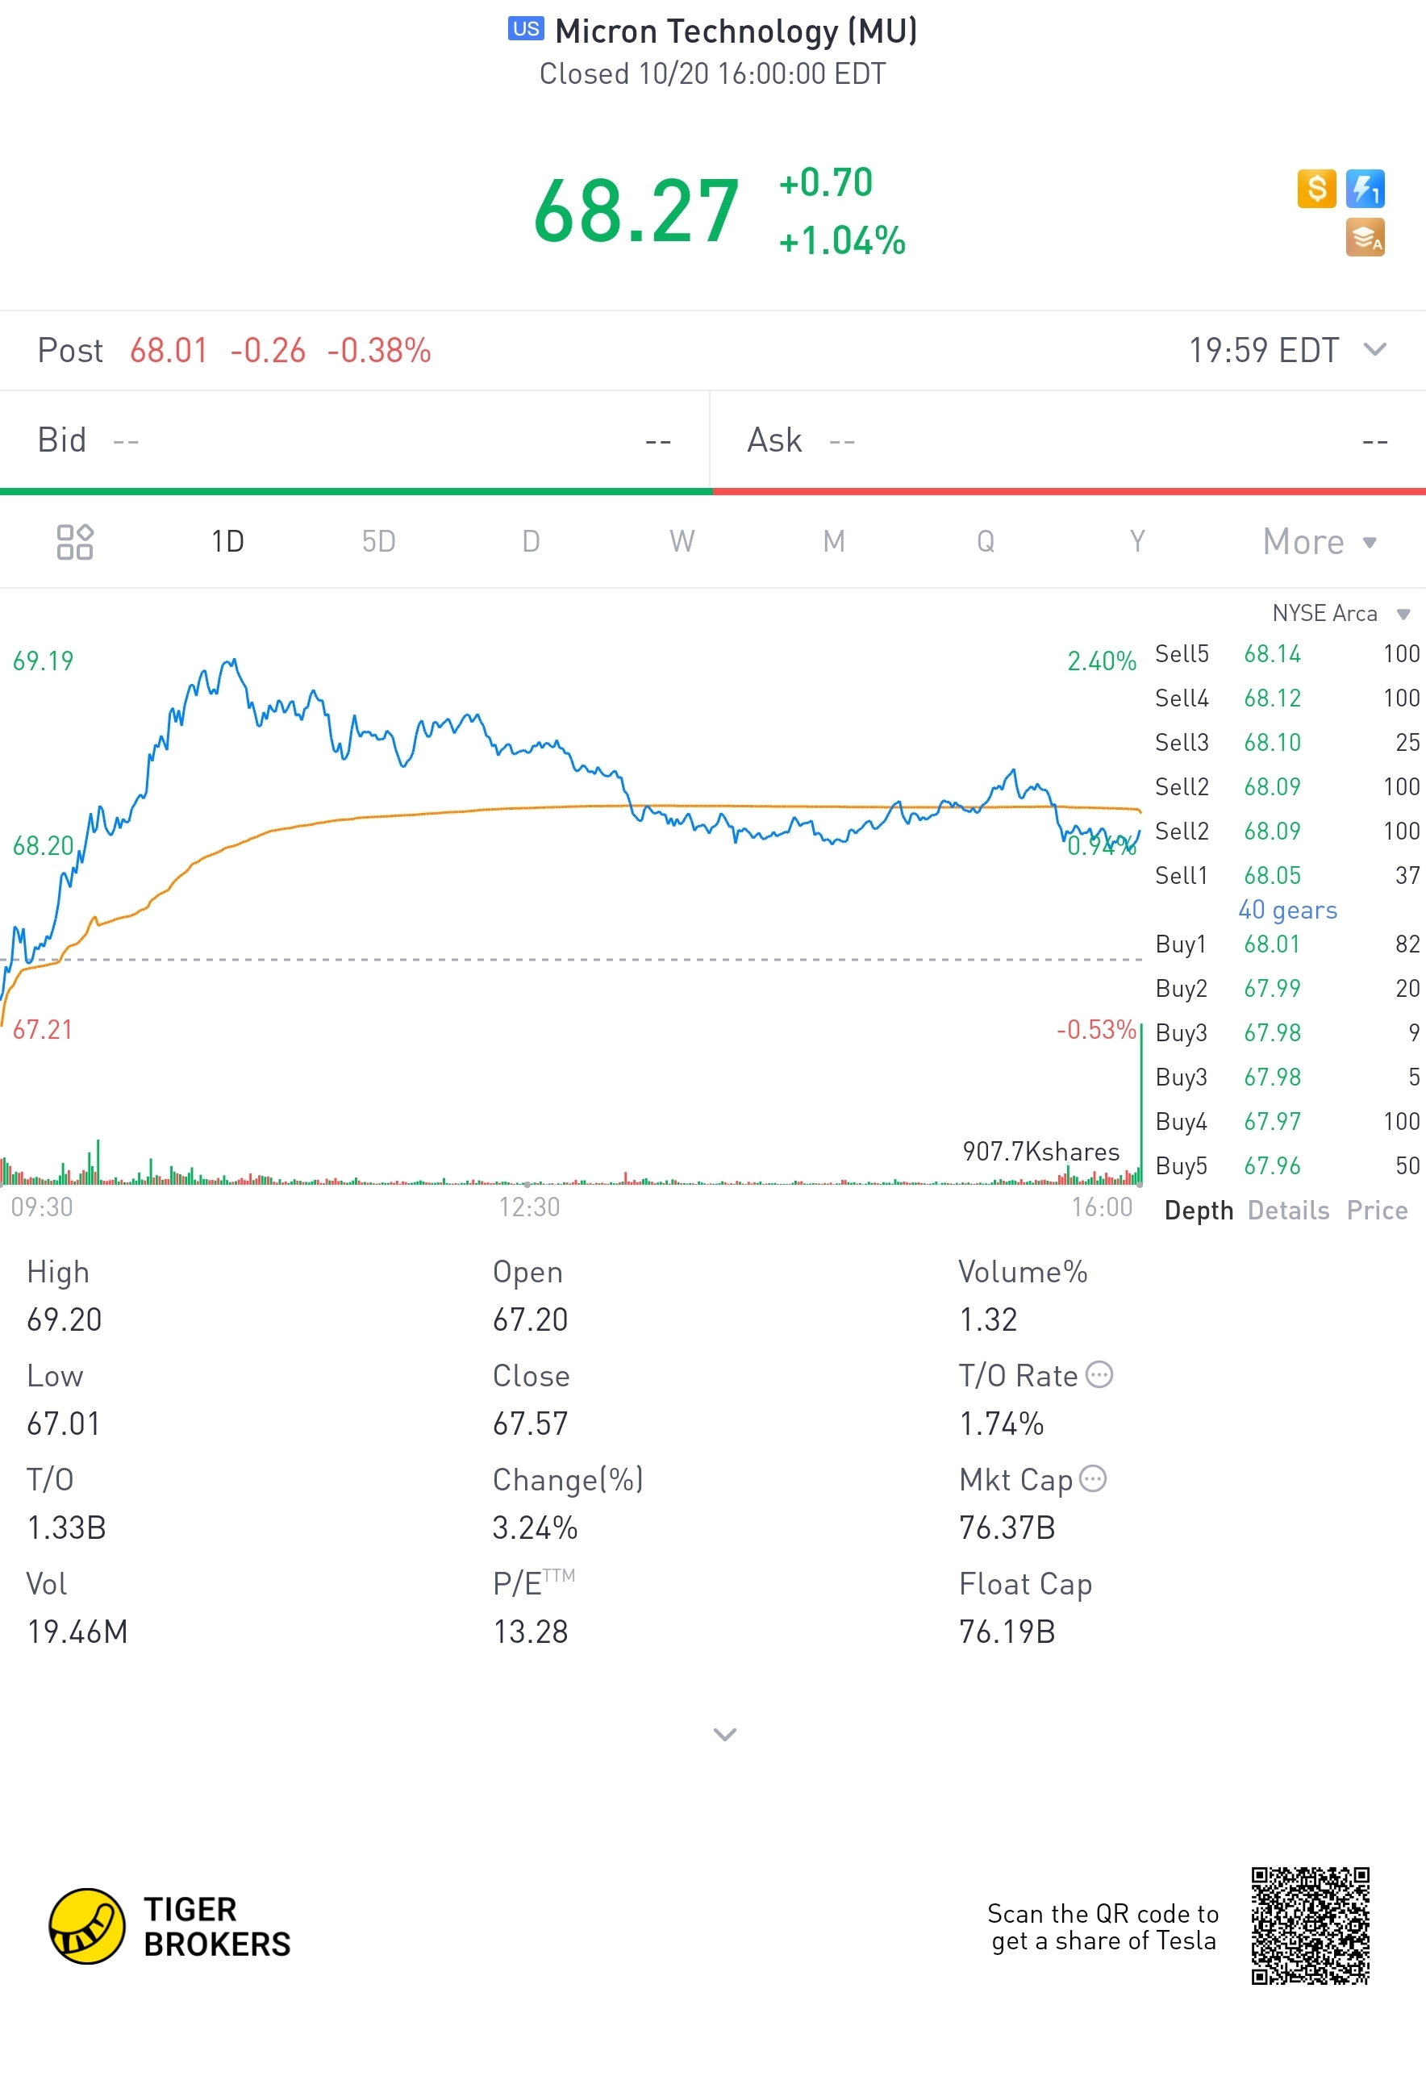
Task: Tap the Sell4 68.12 order row
Action: click(x=1286, y=698)
